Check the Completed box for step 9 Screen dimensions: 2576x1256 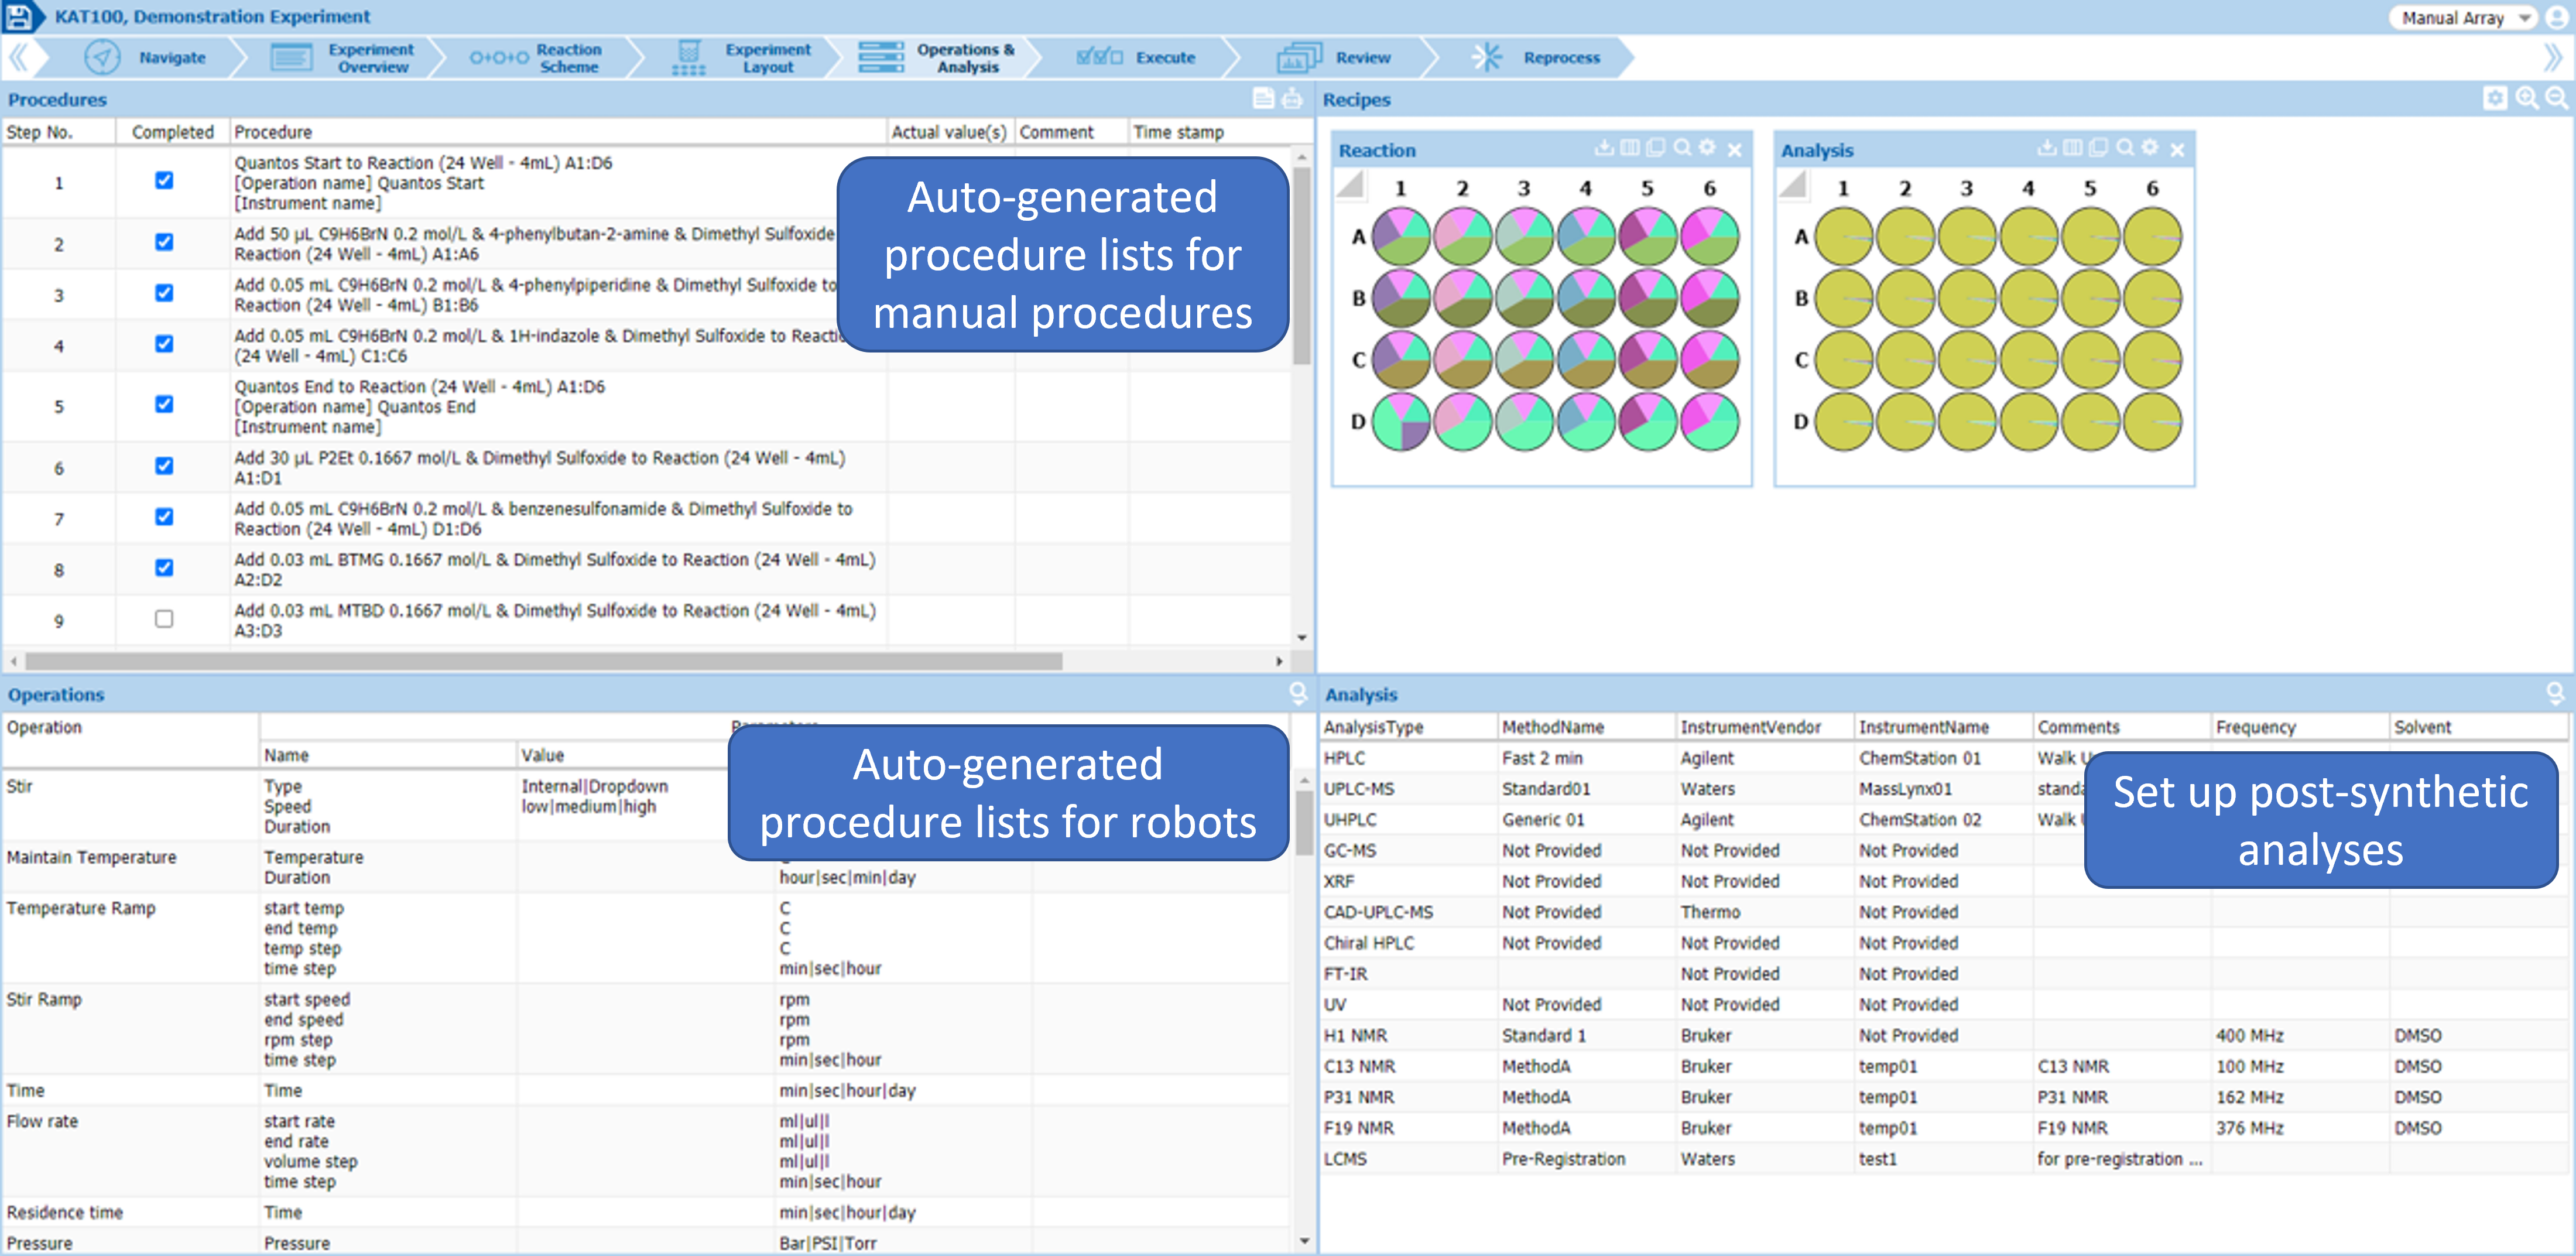(x=164, y=619)
